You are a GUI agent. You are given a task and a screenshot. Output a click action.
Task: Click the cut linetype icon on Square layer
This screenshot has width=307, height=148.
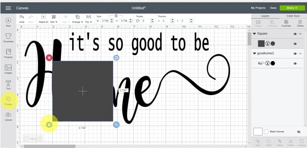pos(267,44)
